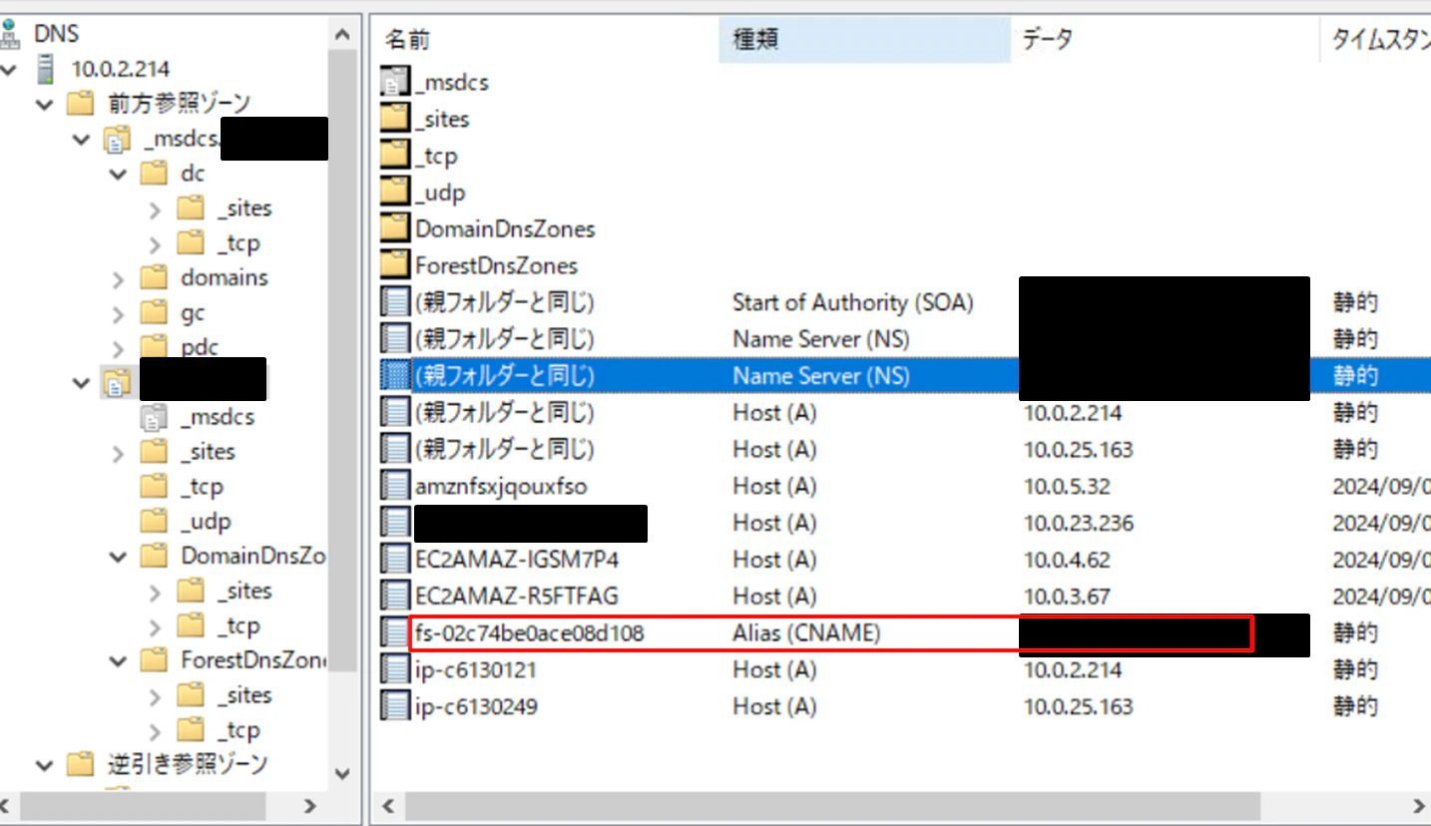Collapse the ForestDnsZon tree node
This screenshot has height=826, width=1431.
(119, 661)
